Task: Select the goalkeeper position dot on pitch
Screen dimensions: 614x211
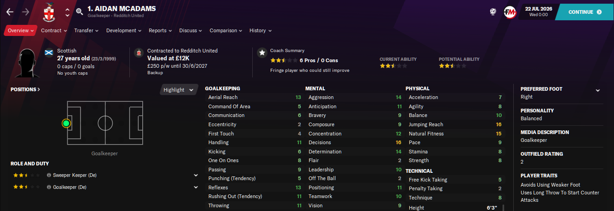Action: 66,123
